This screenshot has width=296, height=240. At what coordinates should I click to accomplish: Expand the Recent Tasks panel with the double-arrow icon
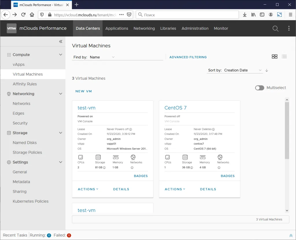291,235
